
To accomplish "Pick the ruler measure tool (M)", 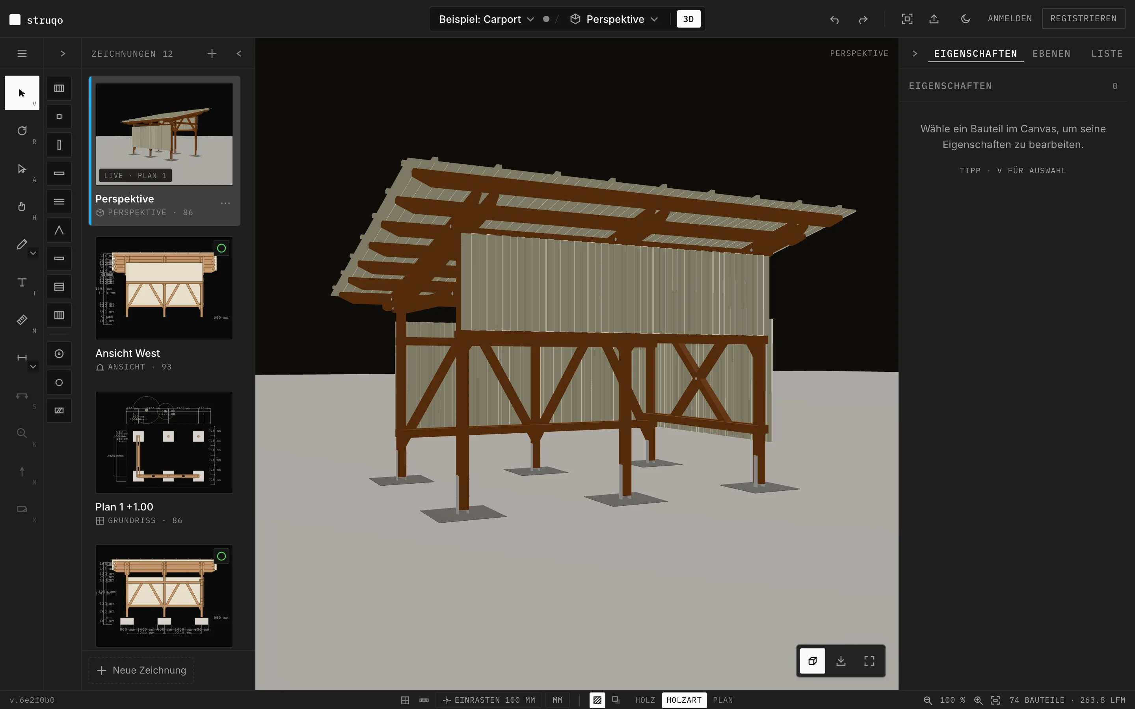I will pyautogui.click(x=22, y=320).
